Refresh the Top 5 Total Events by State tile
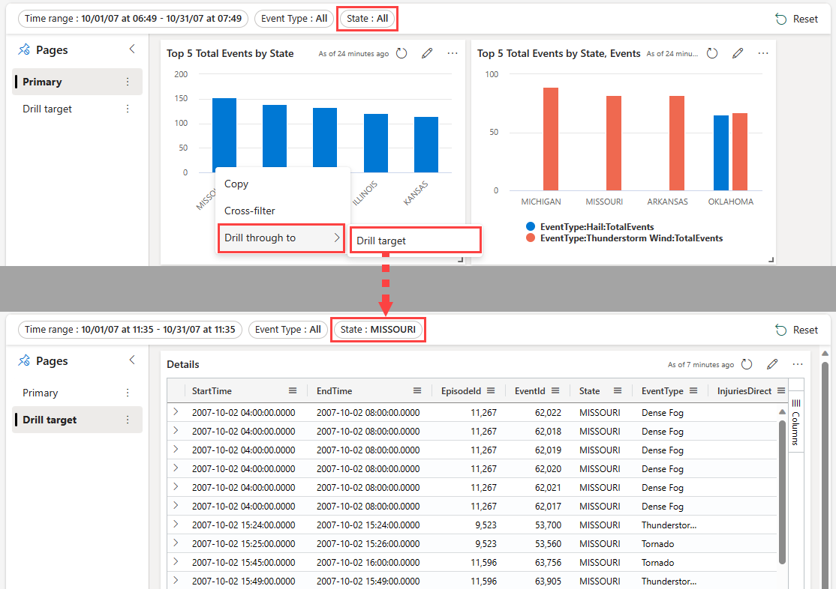This screenshot has height=589, width=836. tap(401, 53)
